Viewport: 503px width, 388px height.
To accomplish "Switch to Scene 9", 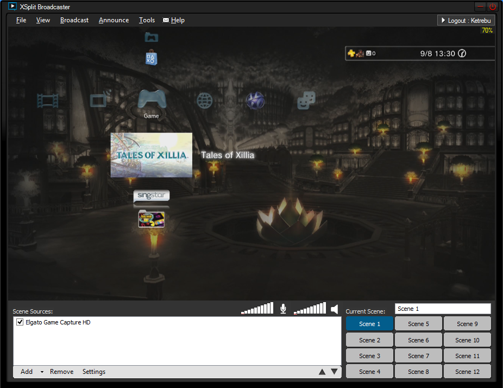I will coord(467,324).
